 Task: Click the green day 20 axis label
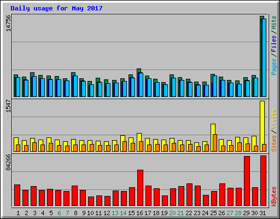point(172,213)
